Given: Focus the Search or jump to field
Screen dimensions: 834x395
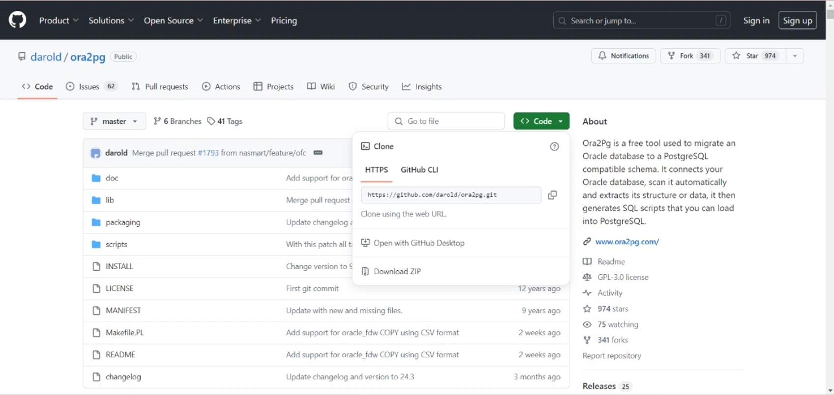Looking at the screenshot, I should click(642, 20).
